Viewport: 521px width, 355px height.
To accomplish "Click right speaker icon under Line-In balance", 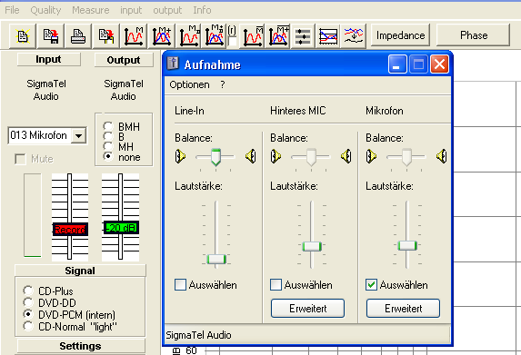I will coord(251,156).
